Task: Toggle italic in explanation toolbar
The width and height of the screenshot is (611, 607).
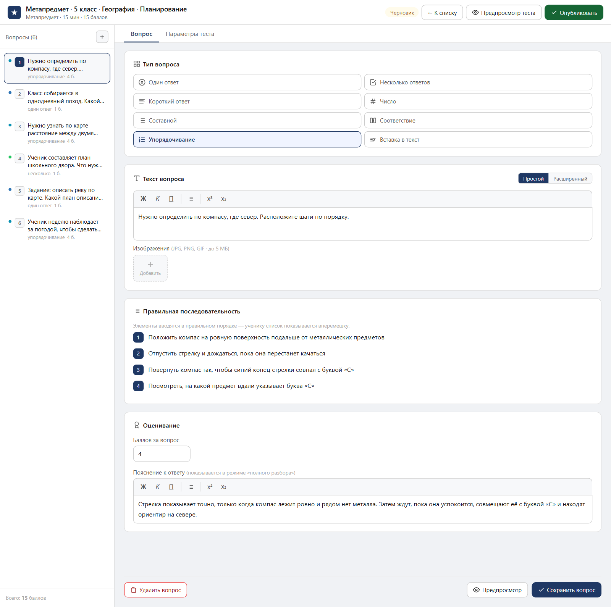Action: pyautogui.click(x=157, y=487)
